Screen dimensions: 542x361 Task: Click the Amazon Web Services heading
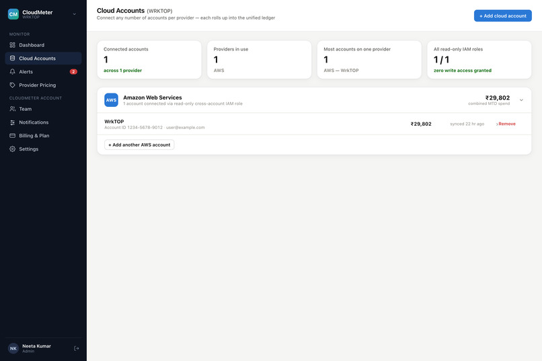pyautogui.click(x=153, y=97)
